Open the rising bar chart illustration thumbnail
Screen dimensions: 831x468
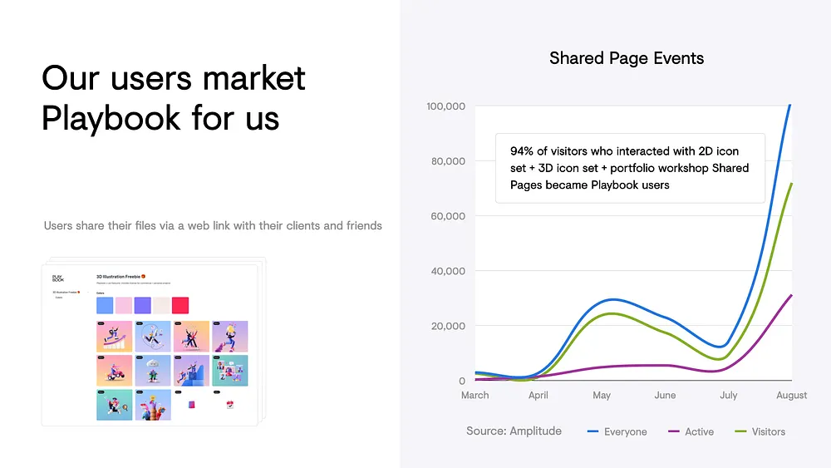pos(112,337)
